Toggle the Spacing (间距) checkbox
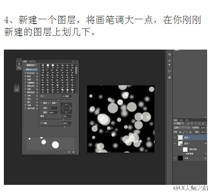Image resolution: width=211 pixels, height=194 pixels. [x=42, y=123]
